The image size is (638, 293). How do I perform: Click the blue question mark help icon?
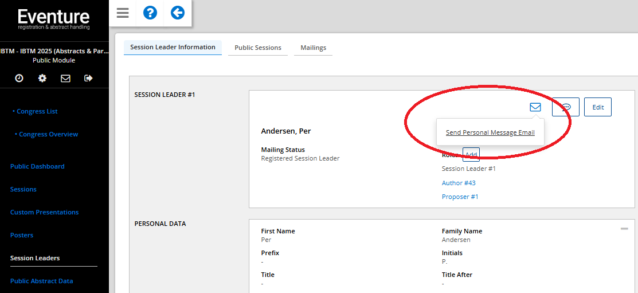150,13
